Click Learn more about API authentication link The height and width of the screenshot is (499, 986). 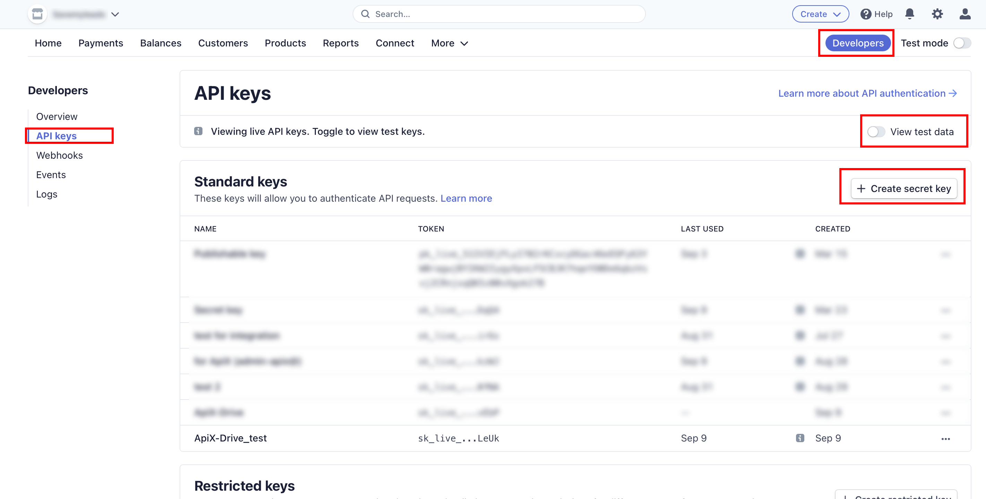tap(860, 94)
